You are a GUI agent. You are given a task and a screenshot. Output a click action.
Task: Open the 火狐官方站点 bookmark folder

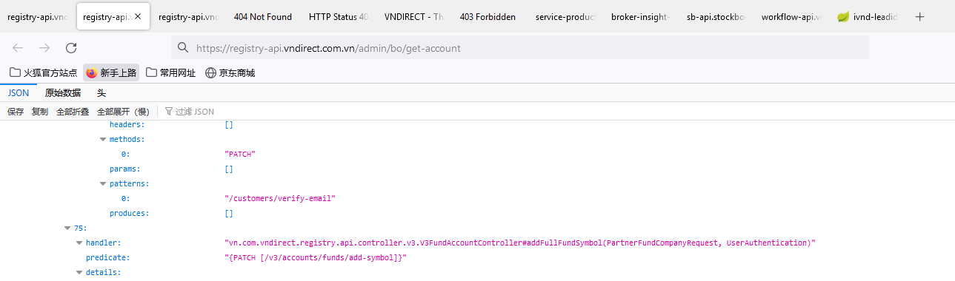coord(43,73)
